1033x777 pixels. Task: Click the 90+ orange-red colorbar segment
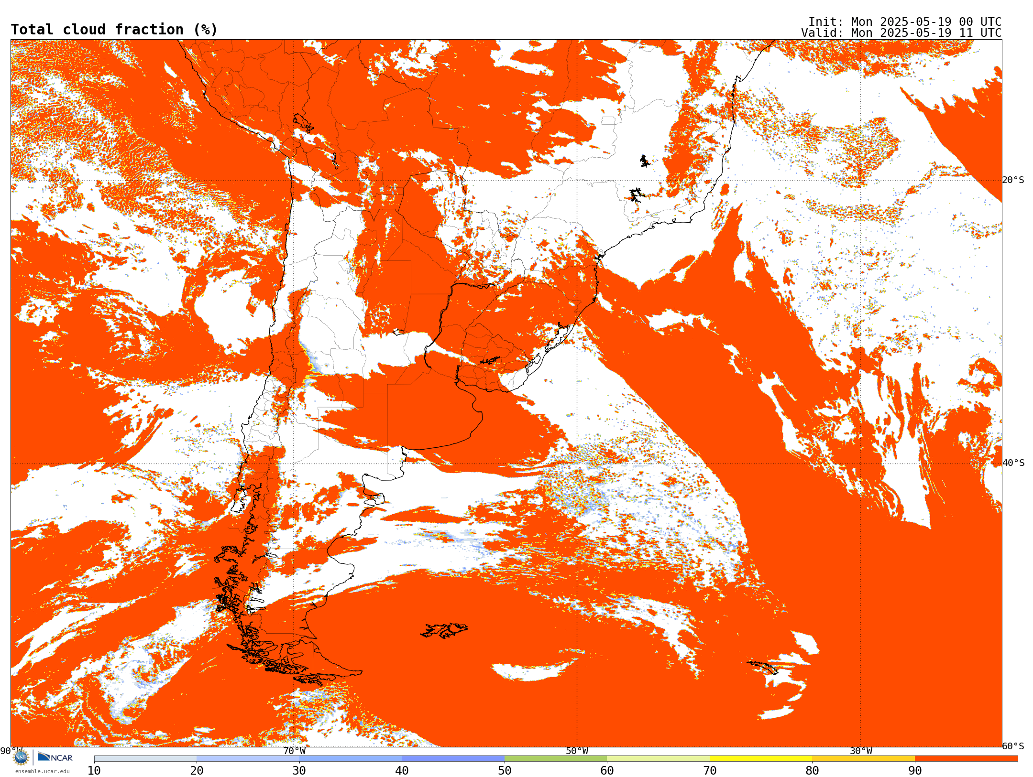966,759
